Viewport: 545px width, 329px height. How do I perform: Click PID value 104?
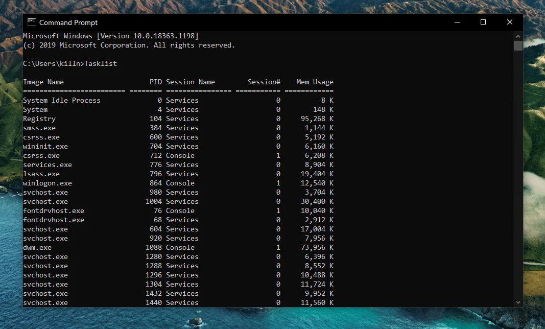click(156, 119)
